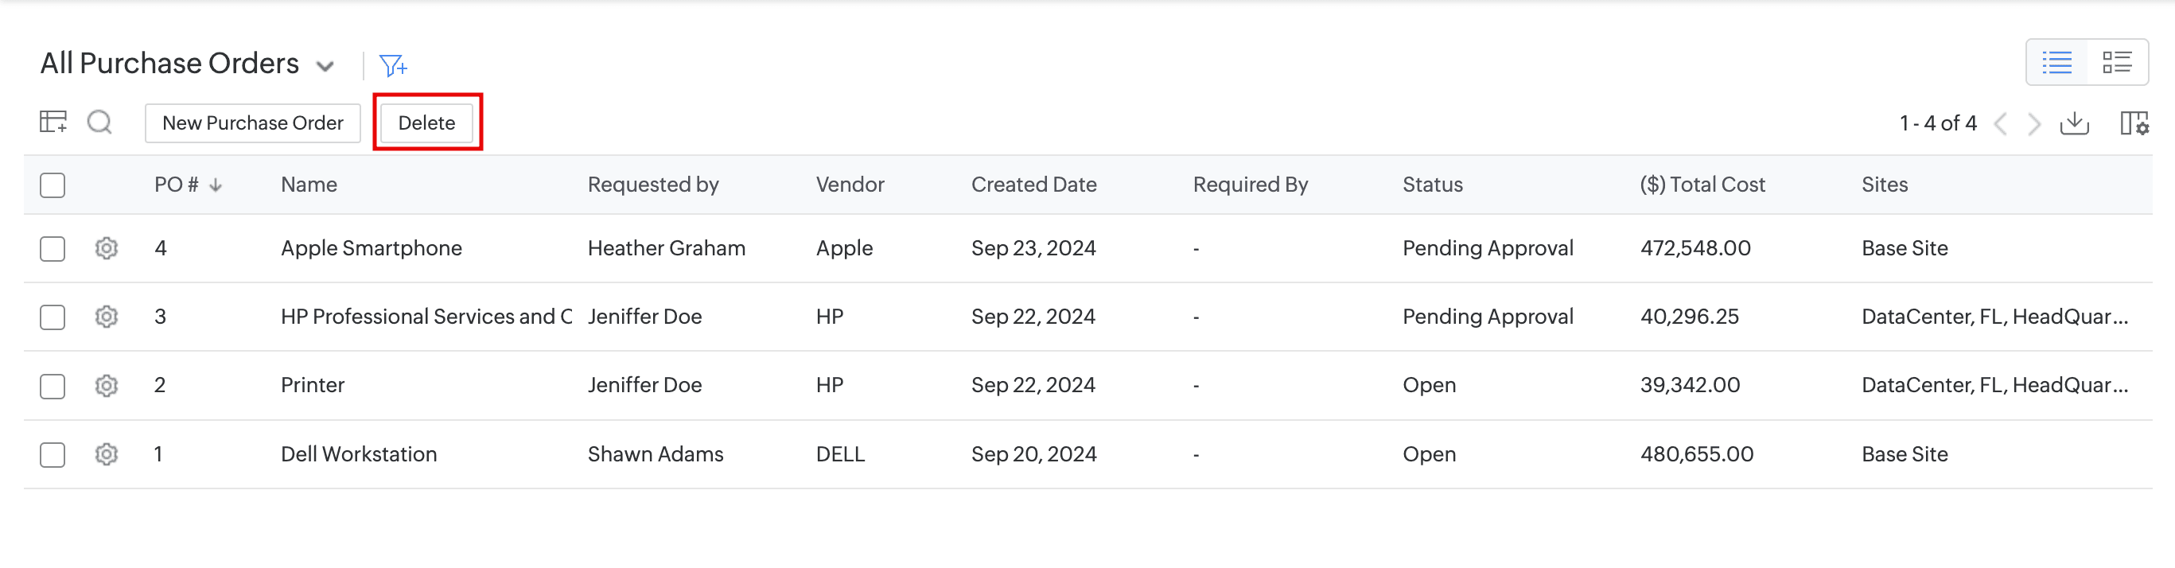The image size is (2175, 568).
Task: Click the table settings icon beside search
Action: (x=53, y=123)
